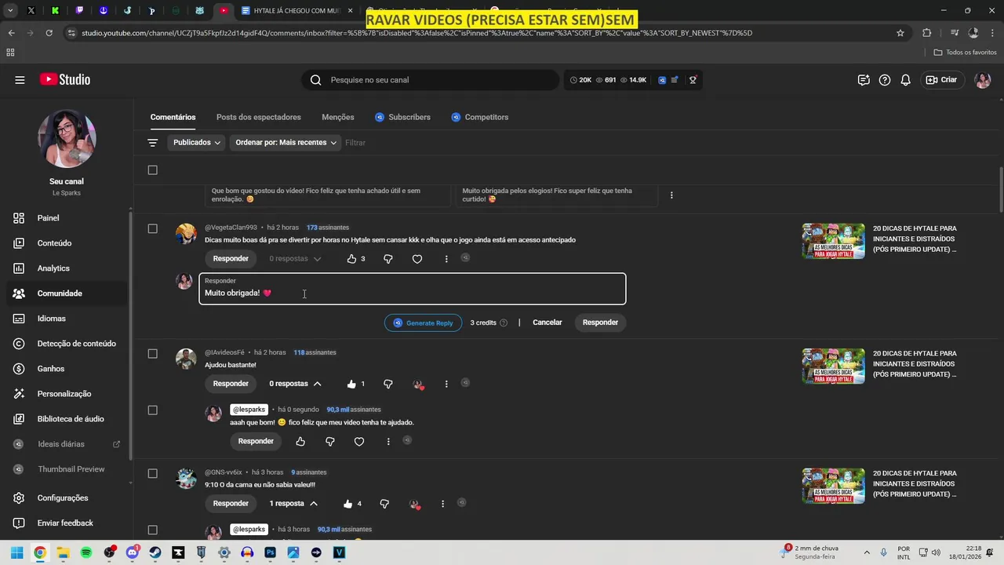This screenshot has height=565, width=1004.
Task: Focus the channel search box
Action: click(430, 80)
